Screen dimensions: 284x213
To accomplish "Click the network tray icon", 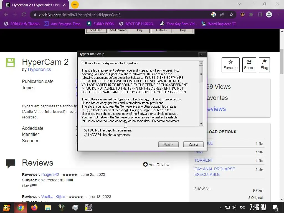I will coord(227,207).
